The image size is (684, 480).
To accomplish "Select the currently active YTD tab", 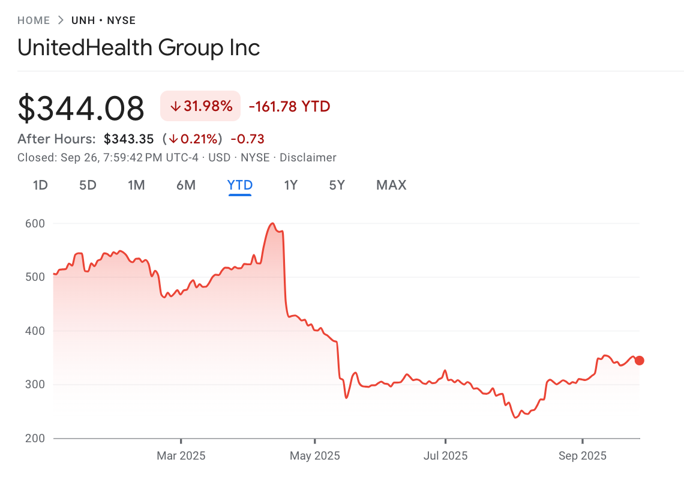I will coord(239,185).
